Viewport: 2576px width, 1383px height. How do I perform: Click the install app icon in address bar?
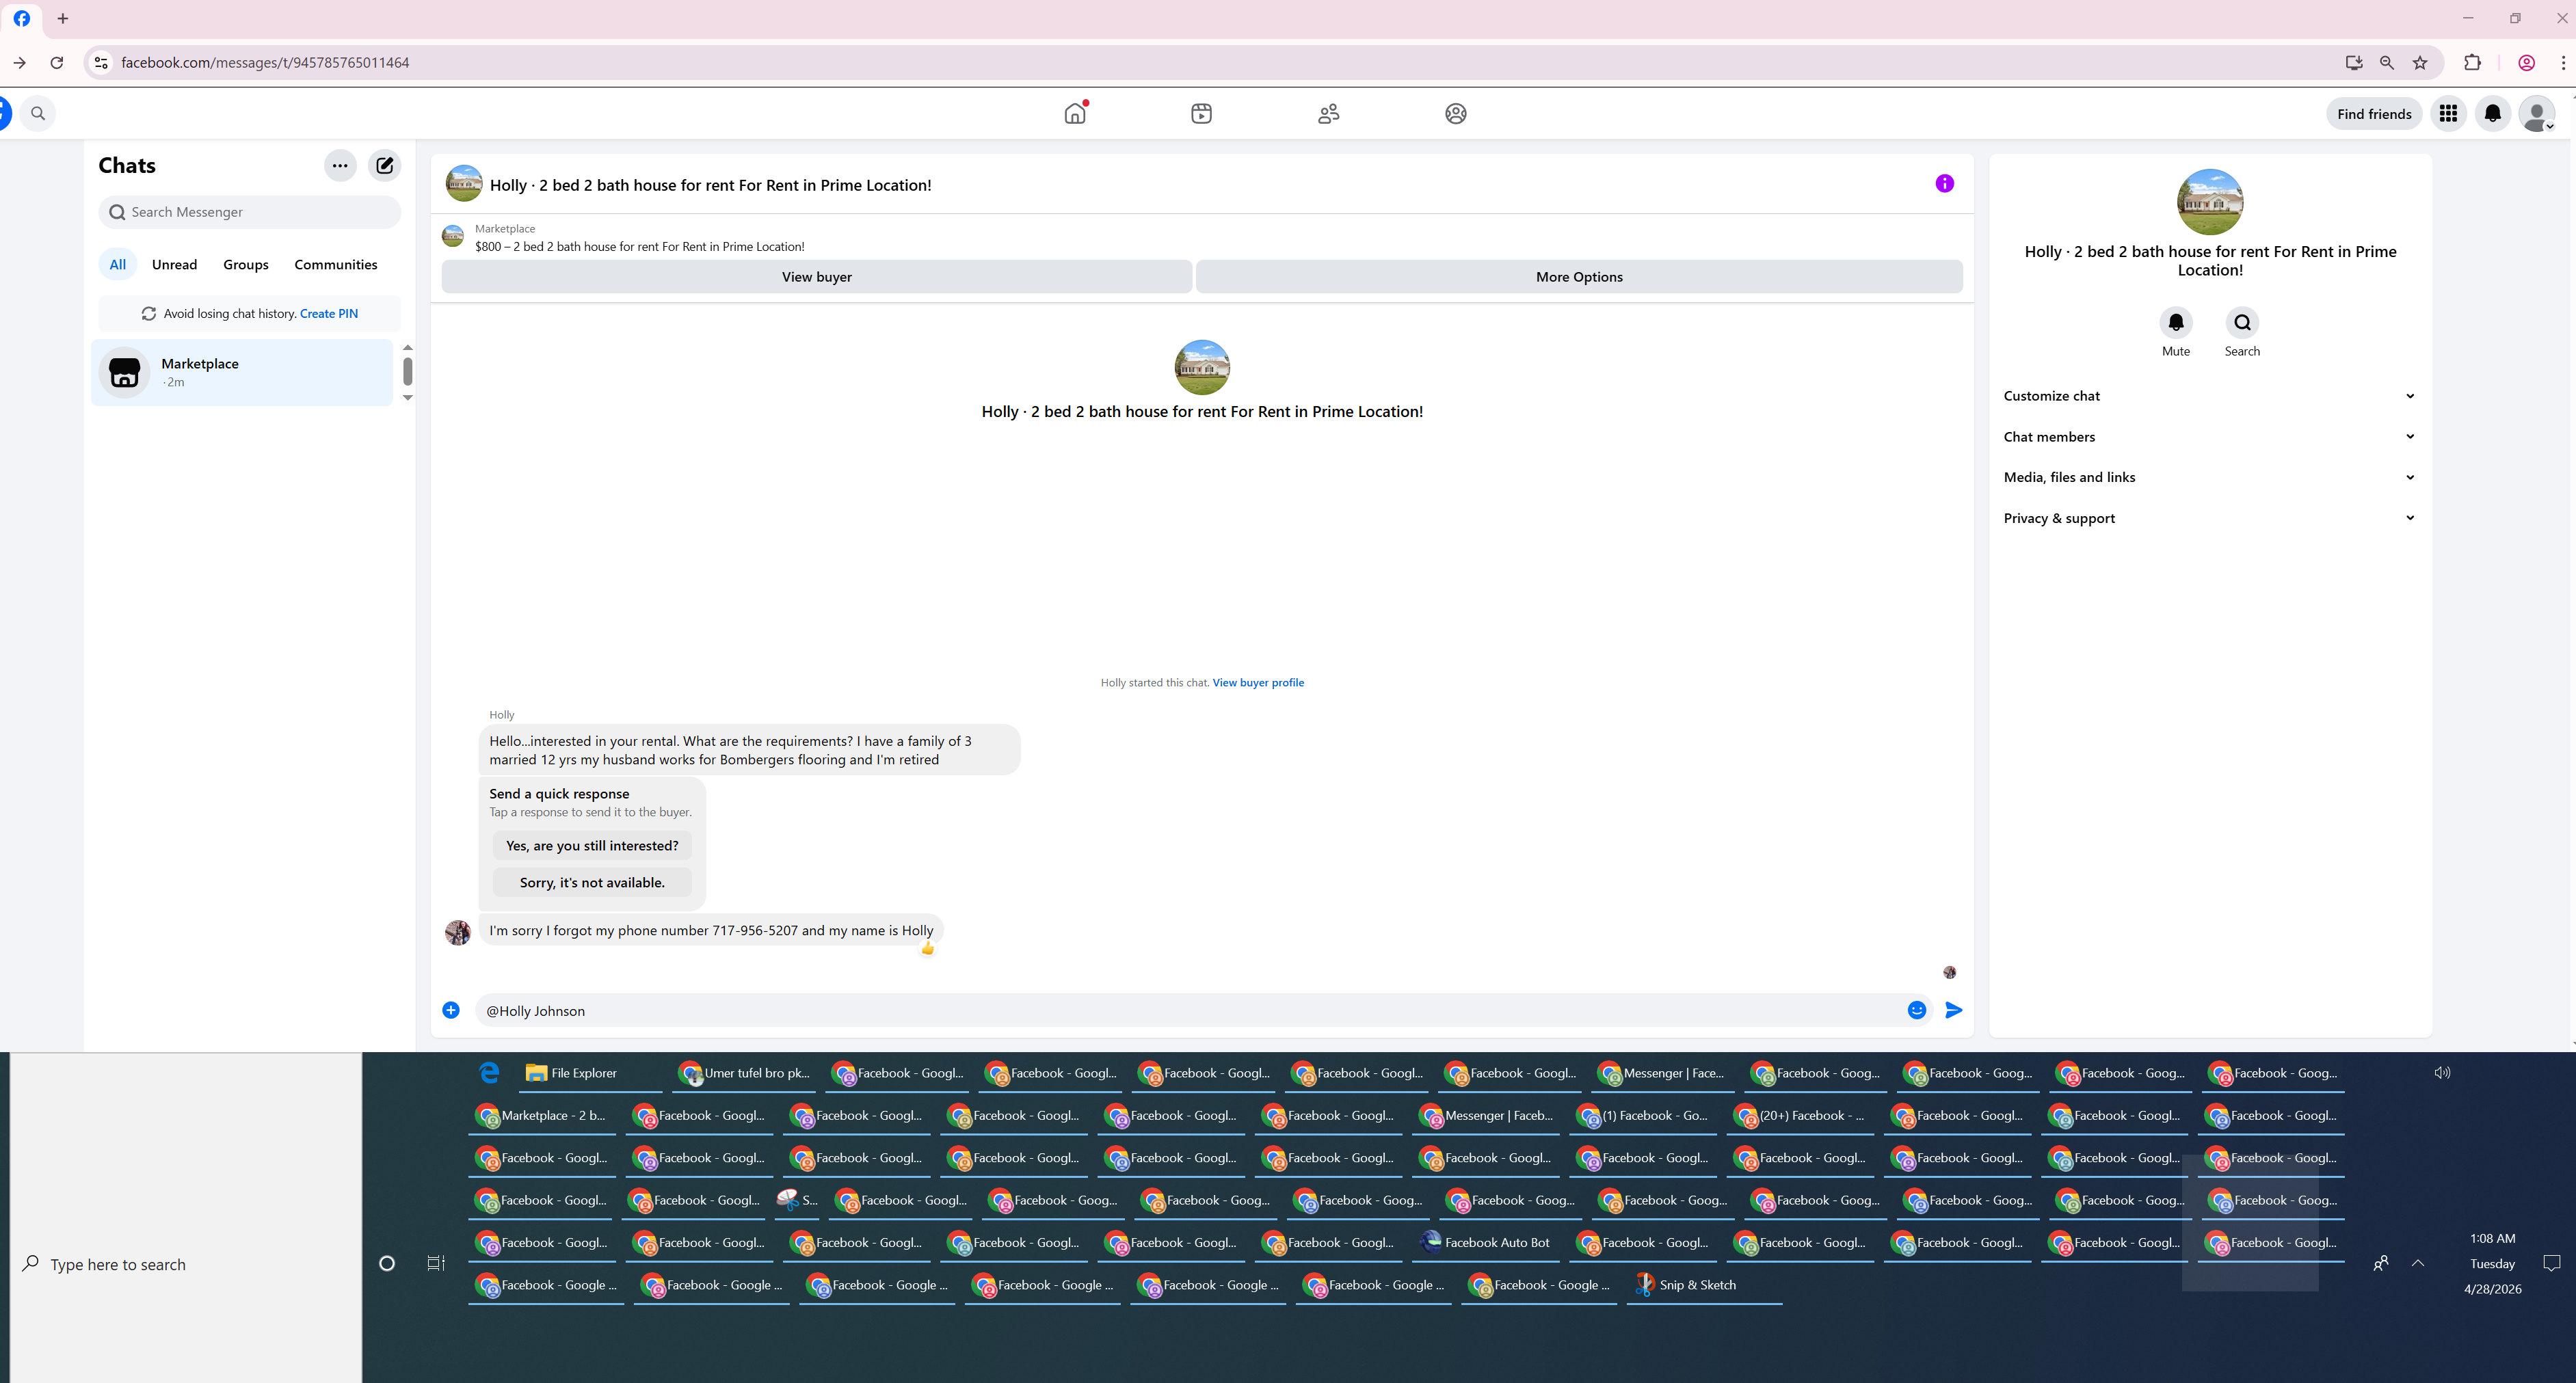click(2354, 63)
